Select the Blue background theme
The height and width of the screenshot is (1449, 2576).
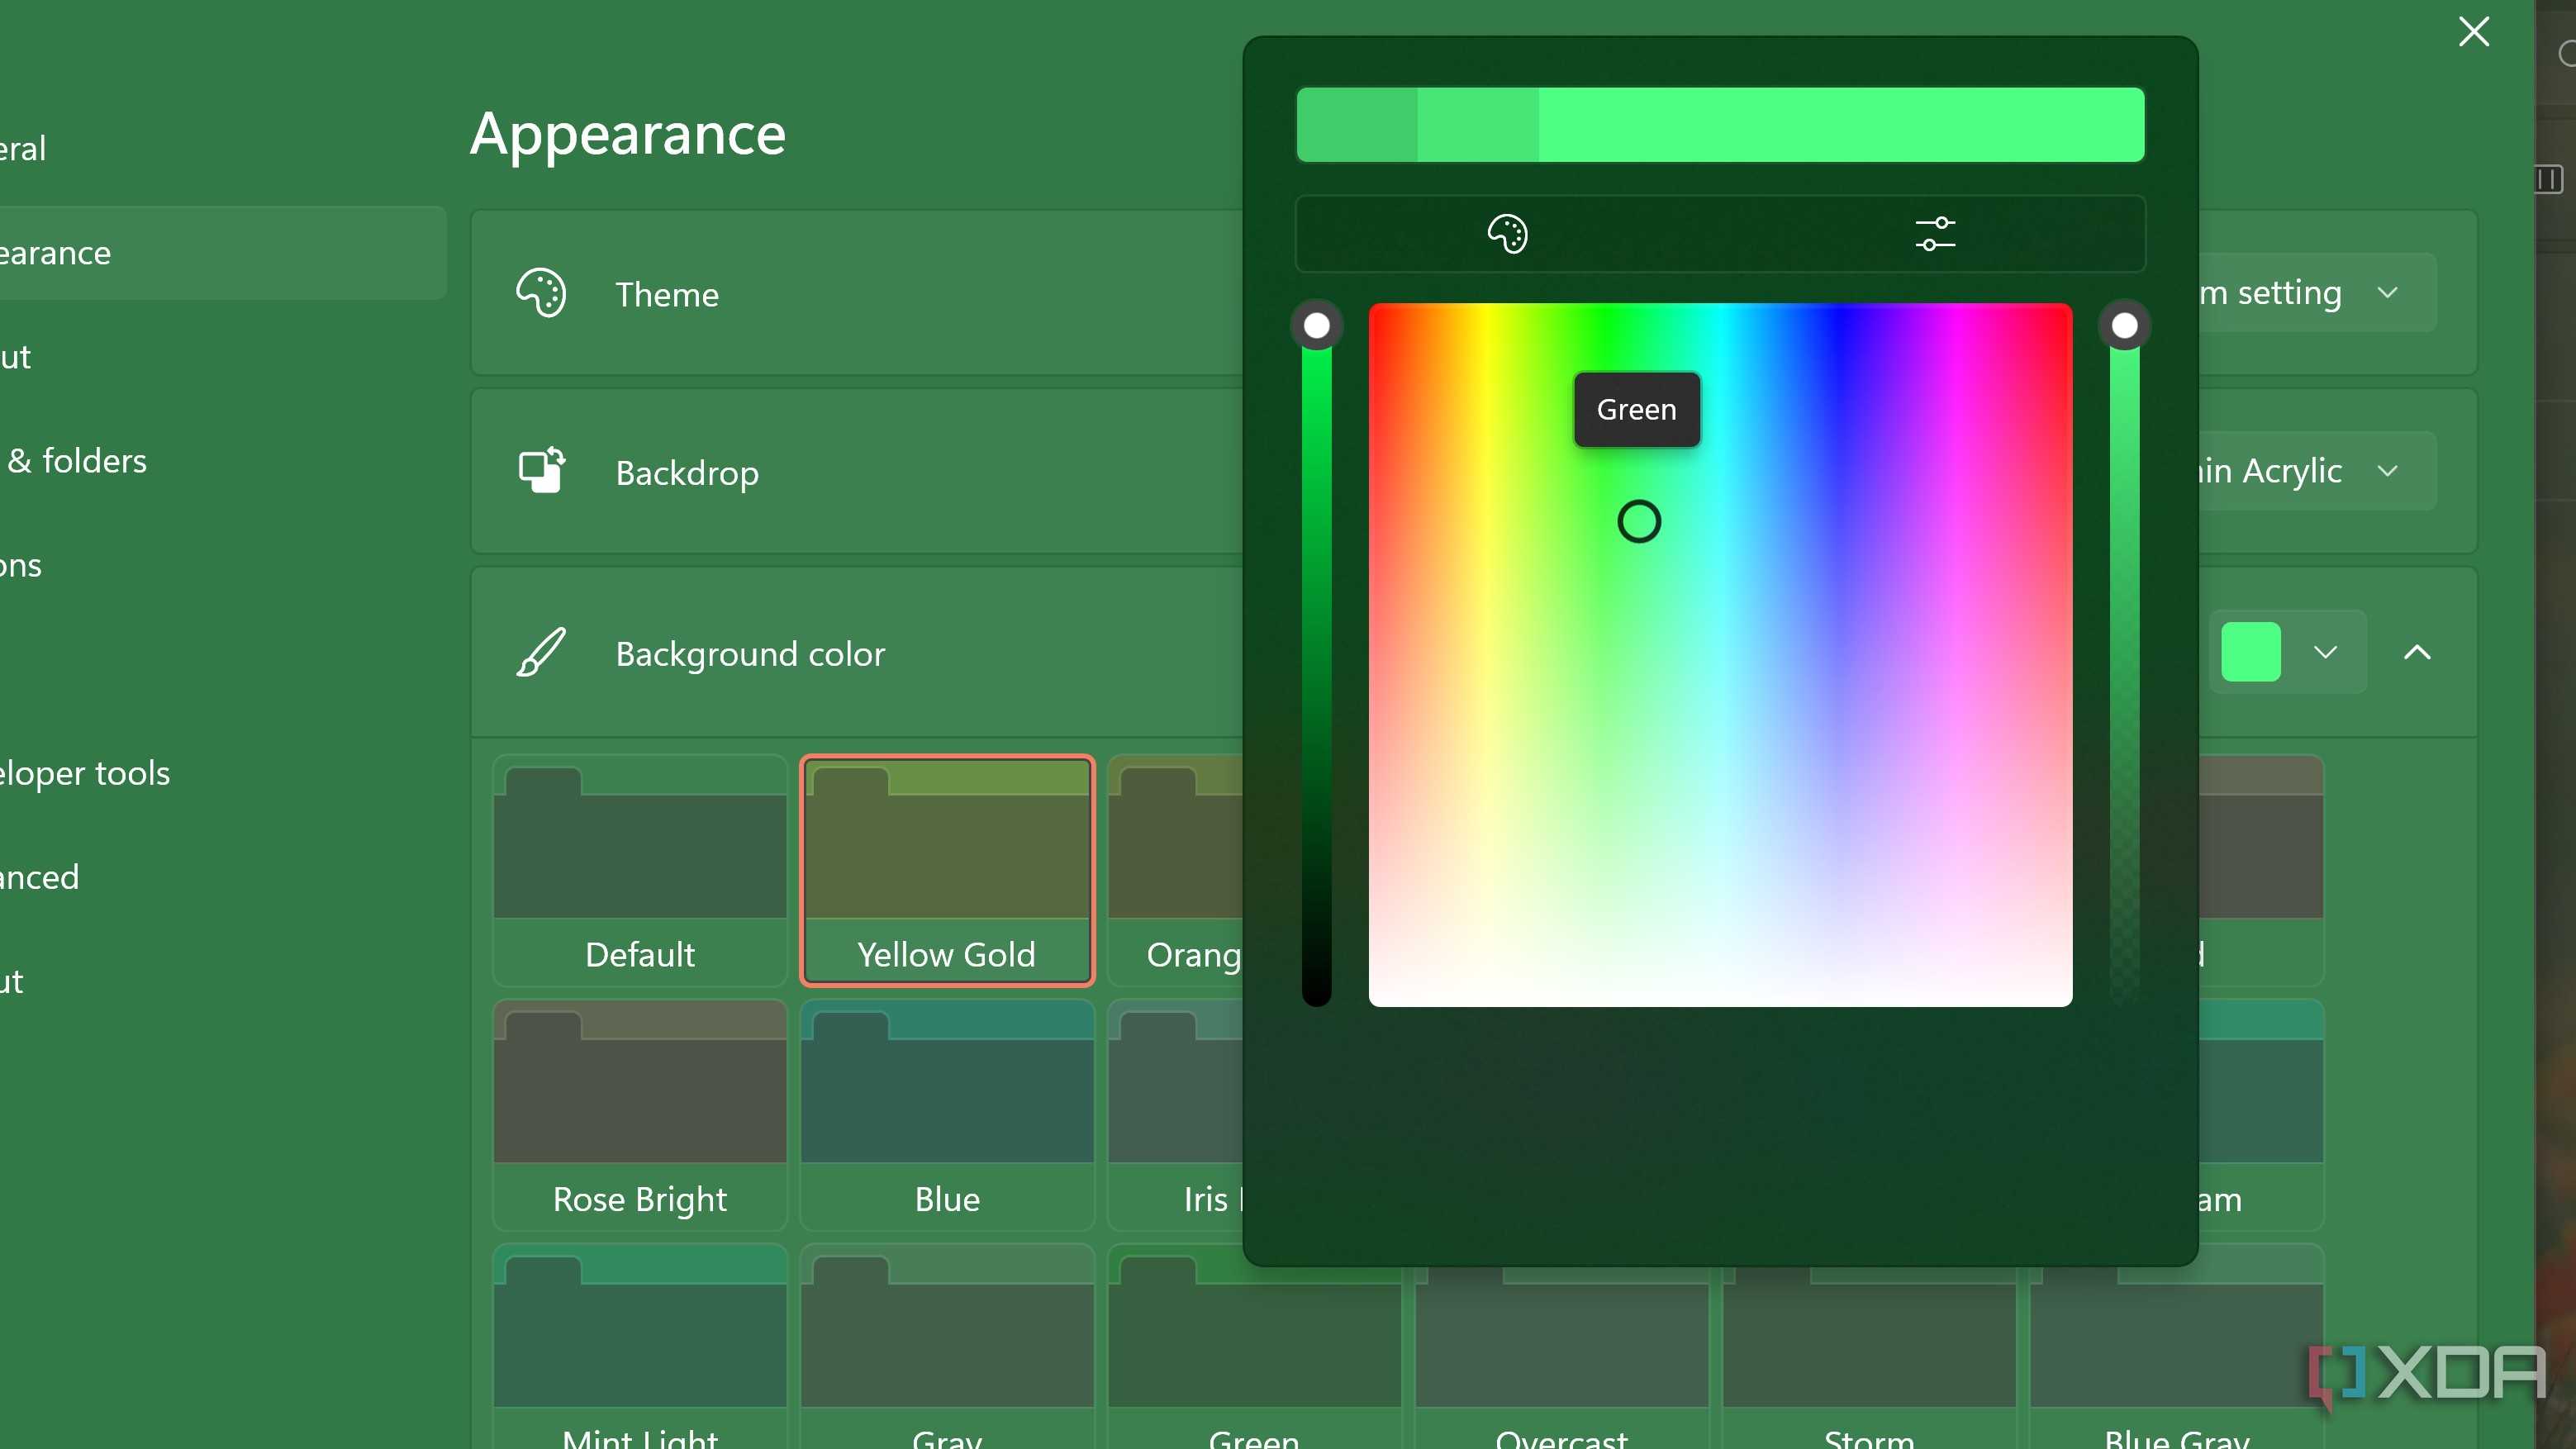pyautogui.click(x=947, y=1115)
